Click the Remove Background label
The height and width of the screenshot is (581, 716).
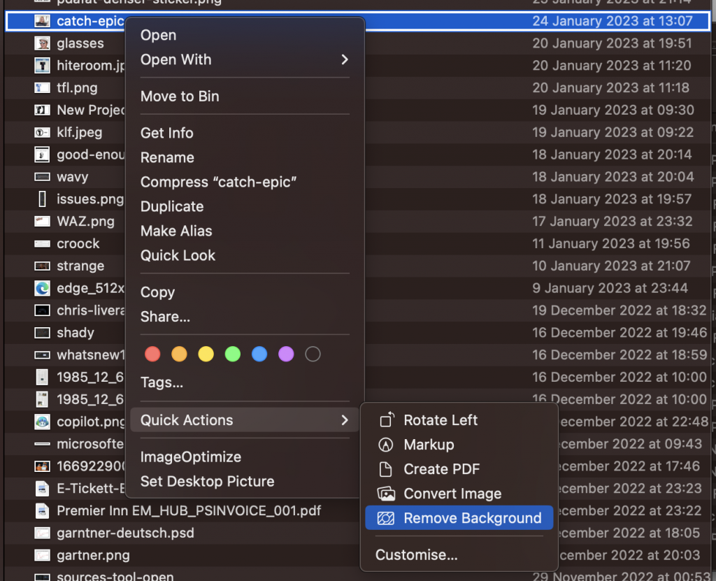coord(473,518)
